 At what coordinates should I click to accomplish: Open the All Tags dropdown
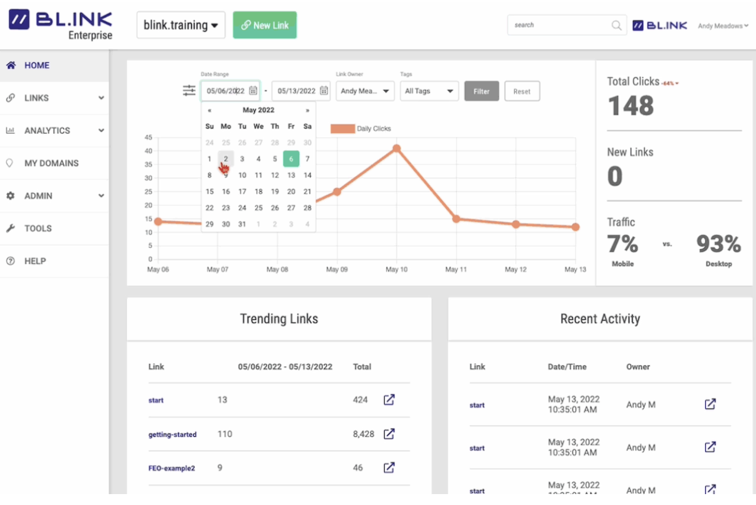[x=429, y=91]
